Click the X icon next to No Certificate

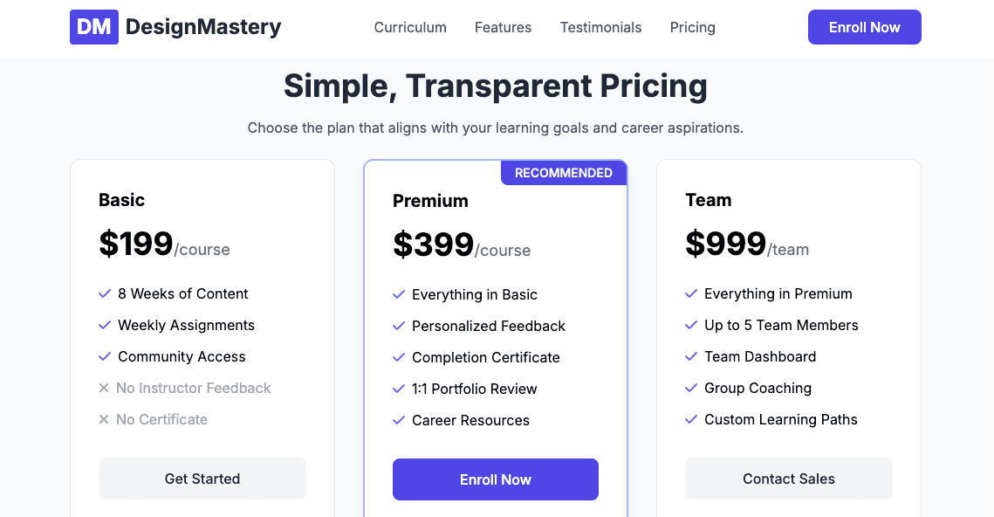[105, 419]
